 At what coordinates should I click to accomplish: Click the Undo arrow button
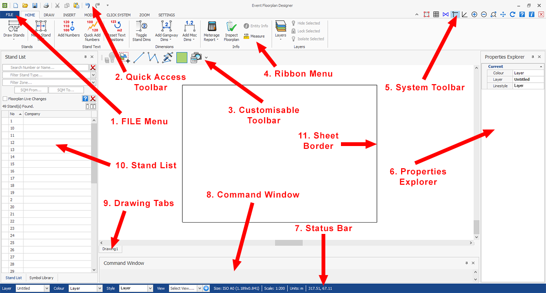click(88, 6)
